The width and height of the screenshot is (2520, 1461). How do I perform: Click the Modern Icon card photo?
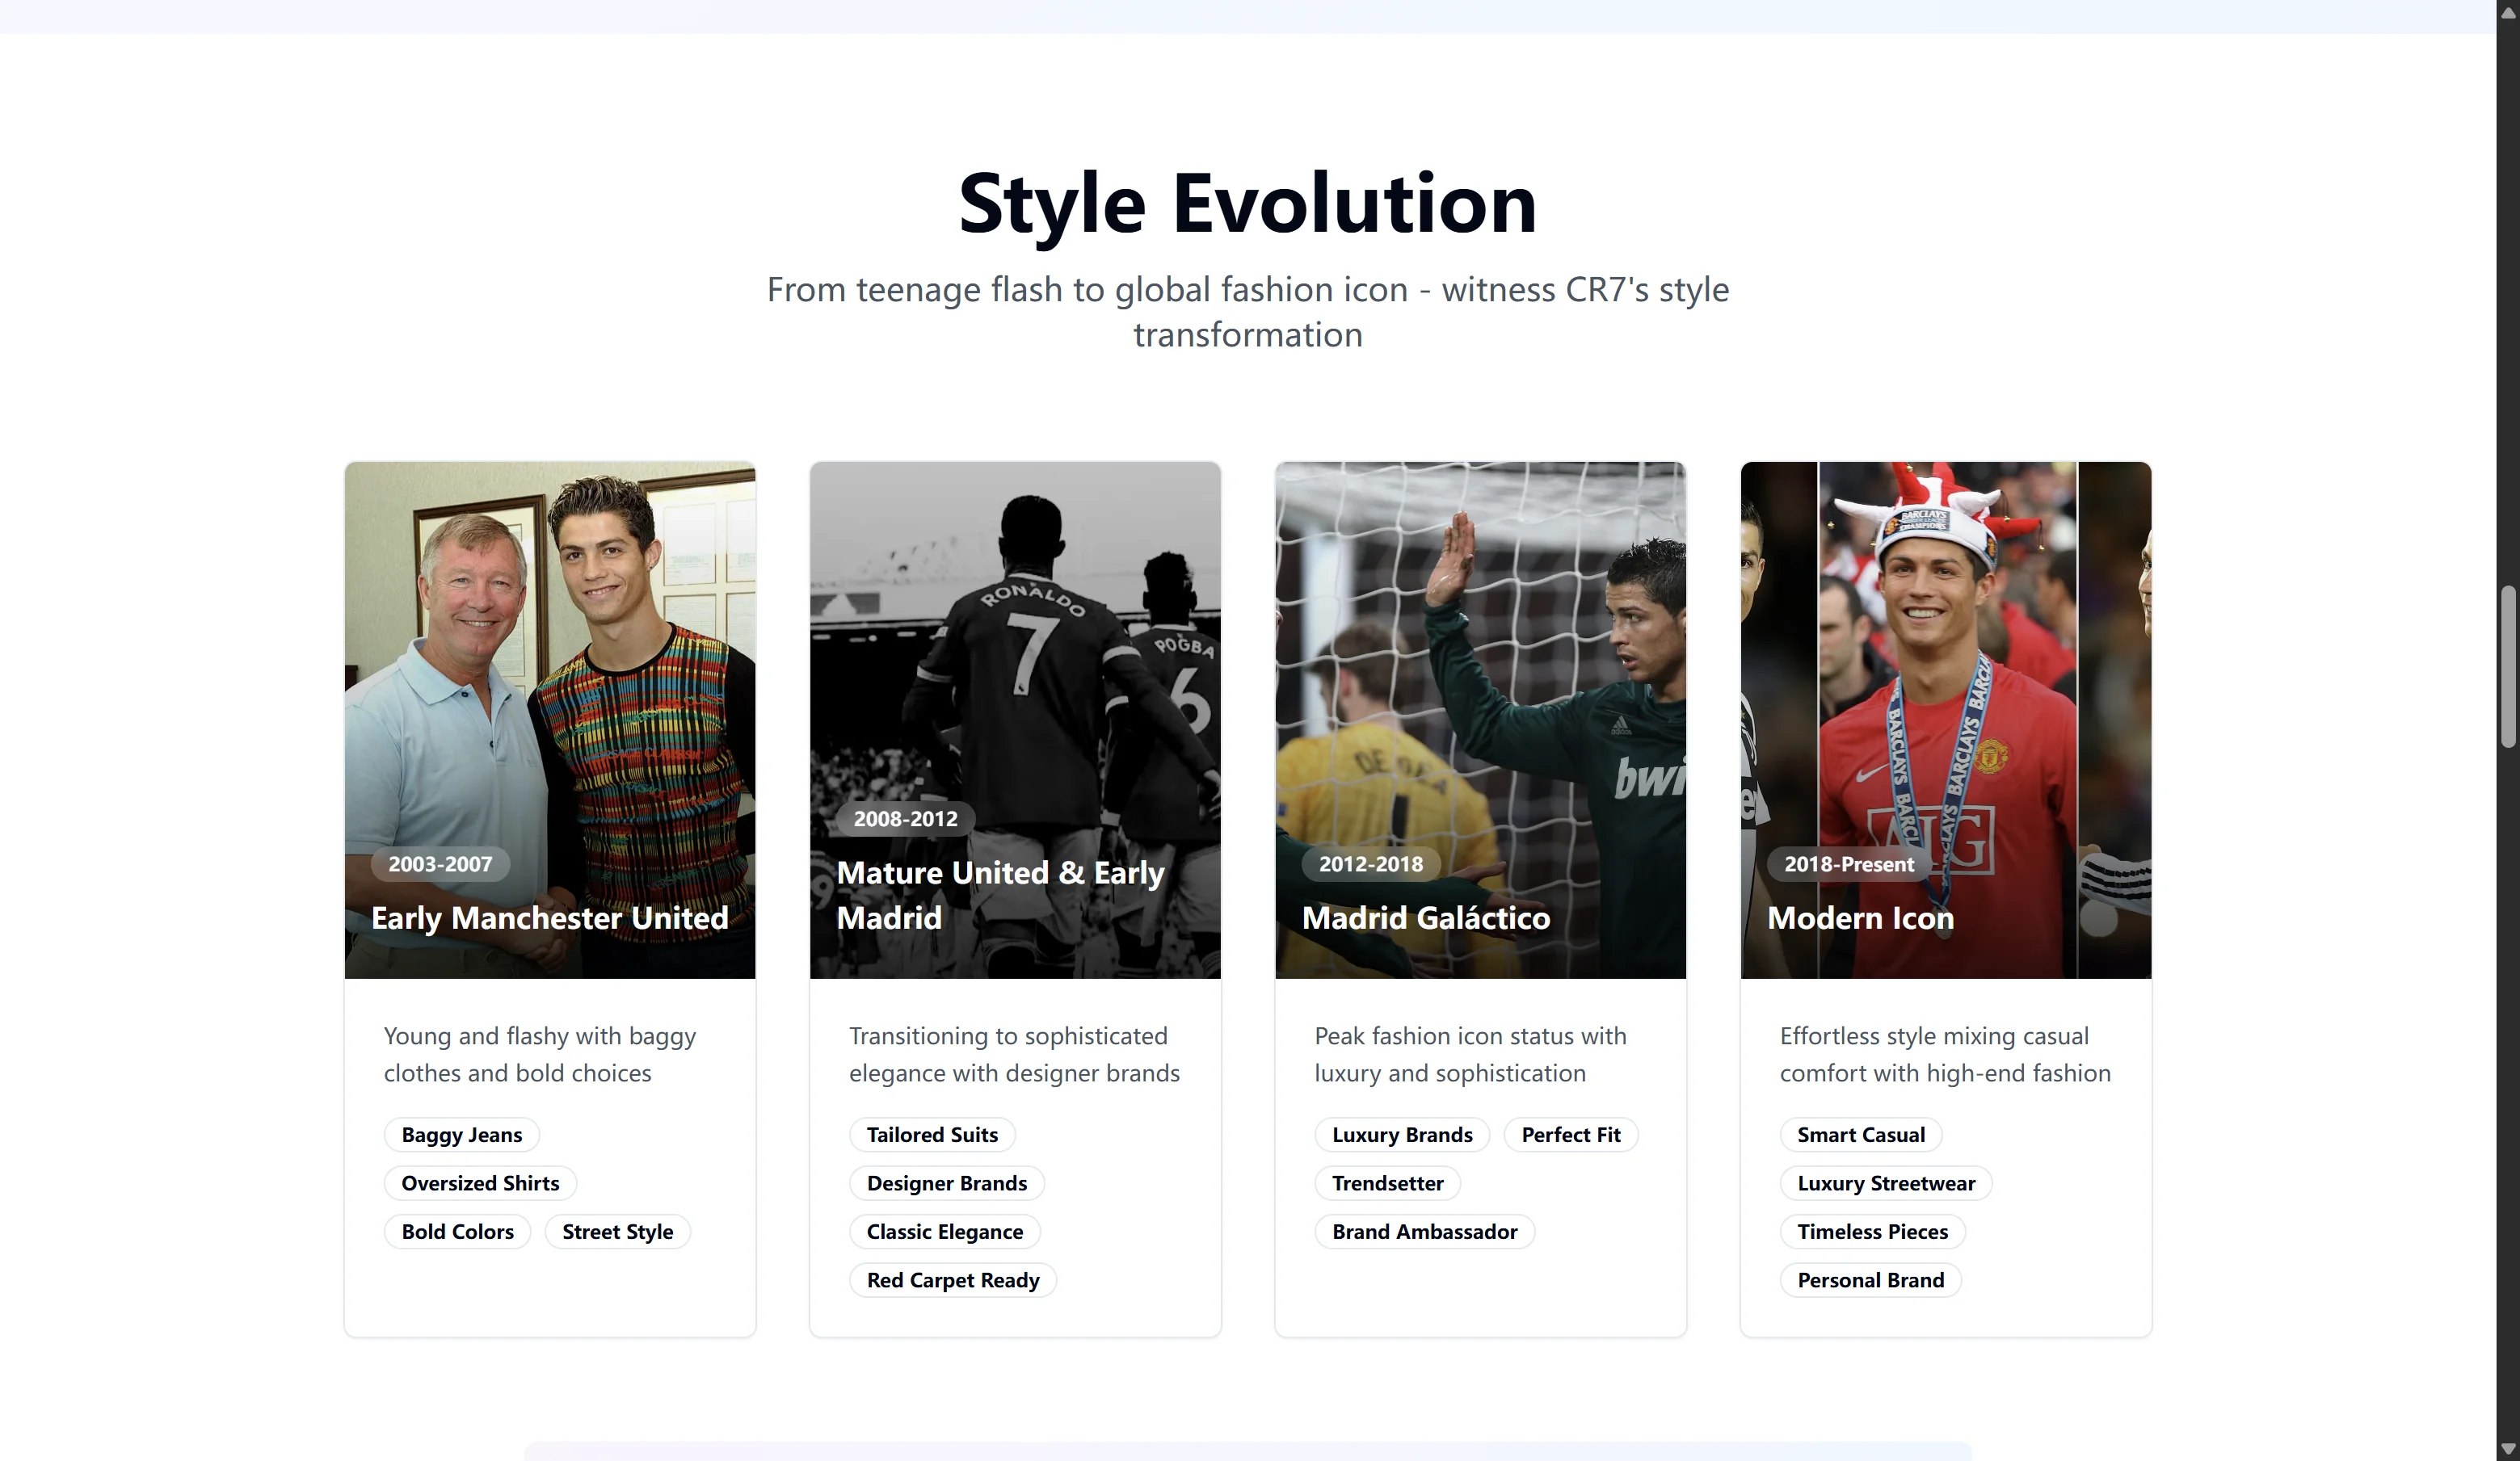pos(1945,660)
